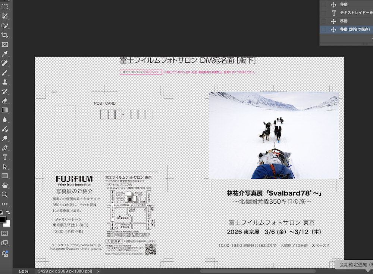Select the Rectangular Marquee tool

(5, 7)
